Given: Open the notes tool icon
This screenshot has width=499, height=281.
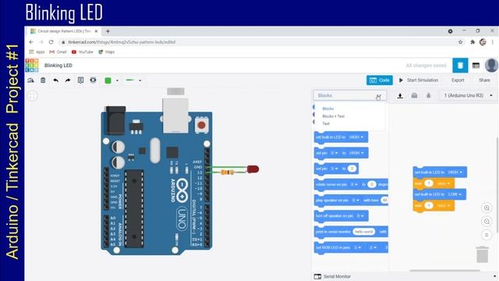Looking at the screenshot, I should pyautogui.click(x=80, y=80).
